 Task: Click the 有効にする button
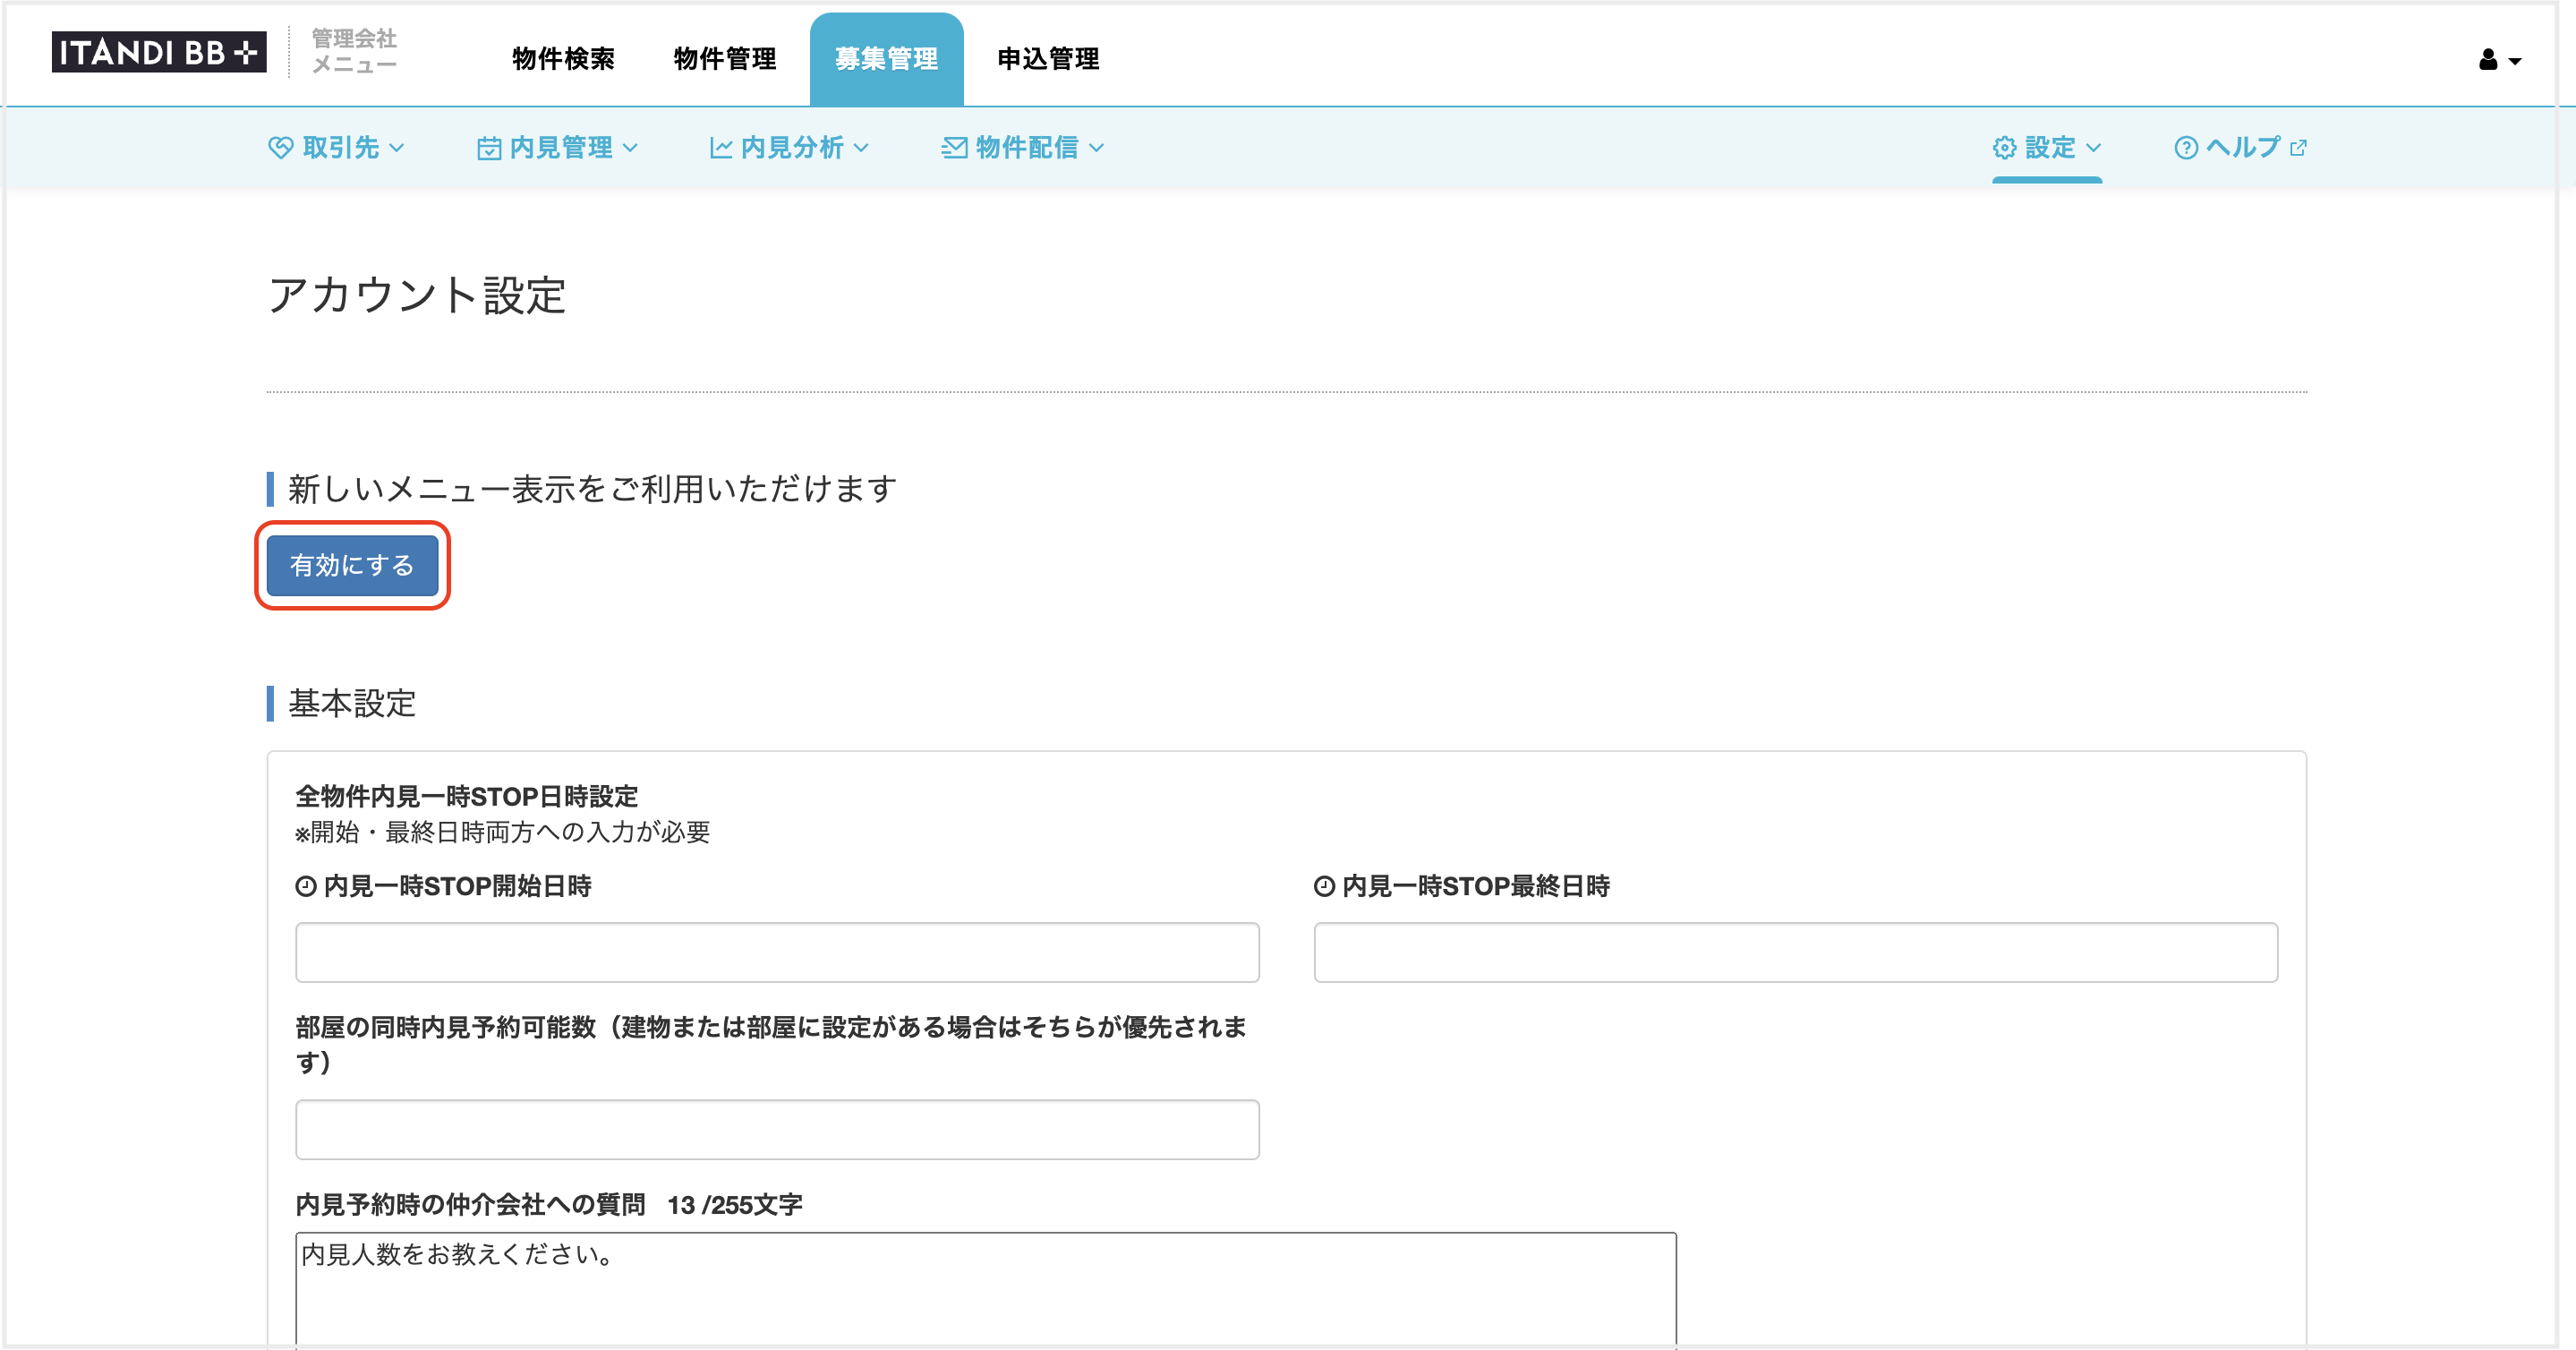[x=352, y=565]
